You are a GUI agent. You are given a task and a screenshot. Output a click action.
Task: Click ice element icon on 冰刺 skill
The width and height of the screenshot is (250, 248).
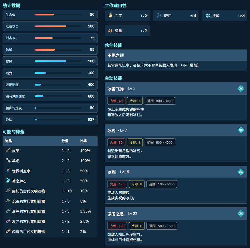[241, 172]
